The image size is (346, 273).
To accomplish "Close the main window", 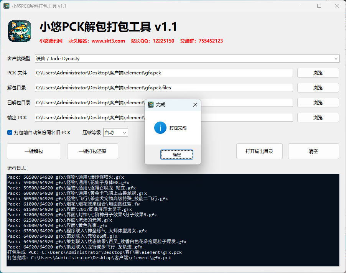I will [x=336, y=6].
